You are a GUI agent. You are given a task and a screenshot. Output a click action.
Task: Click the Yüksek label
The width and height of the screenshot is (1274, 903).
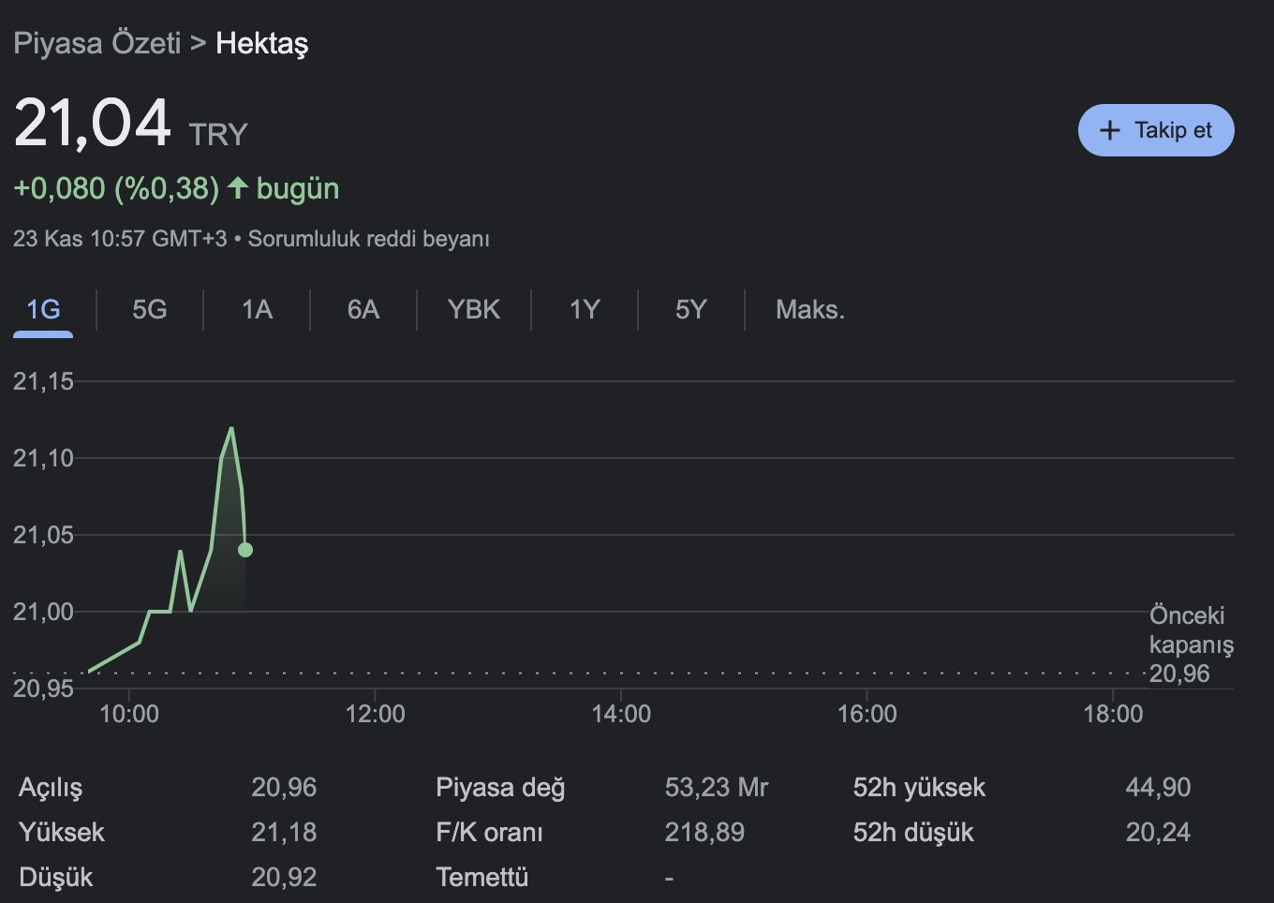point(62,833)
